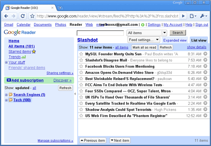Screen dimensions: 211x146
Task: Open the wrench tools menu
Action: (x=203, y=16)
